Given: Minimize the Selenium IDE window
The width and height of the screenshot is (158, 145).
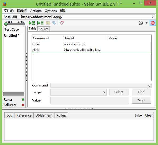Looking at the screenshot, I should [134, 4].
